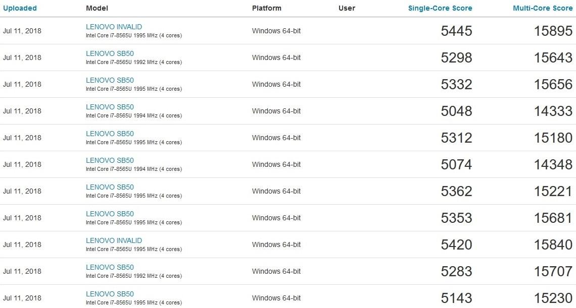Sort results by the Uploaded column

[20, 8]
